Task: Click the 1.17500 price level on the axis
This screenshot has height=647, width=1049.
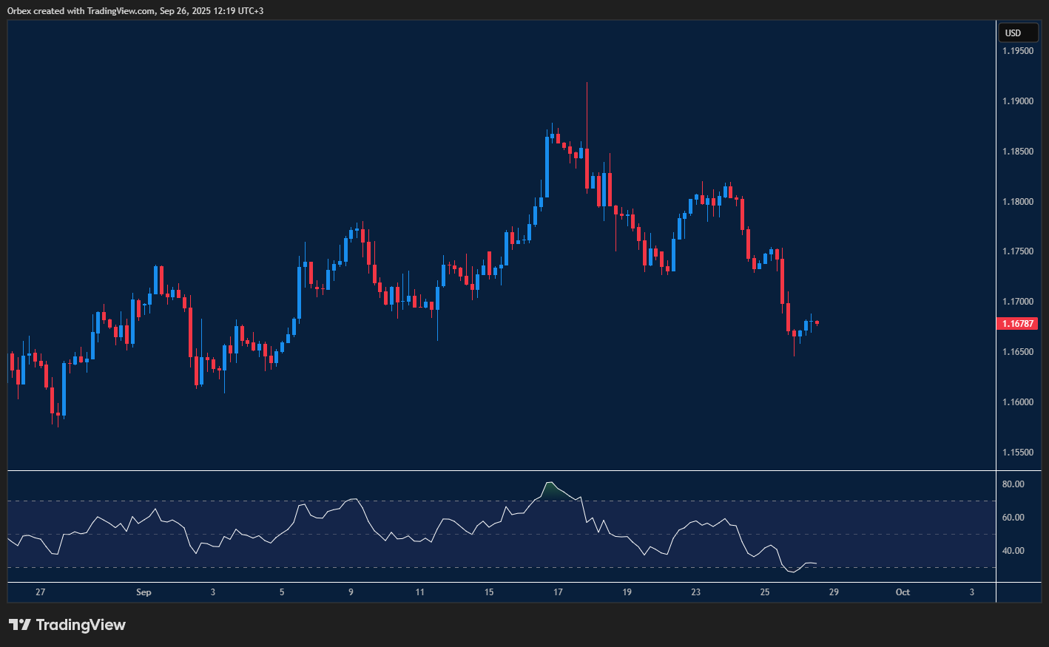Action: (x=1018, y=251)
